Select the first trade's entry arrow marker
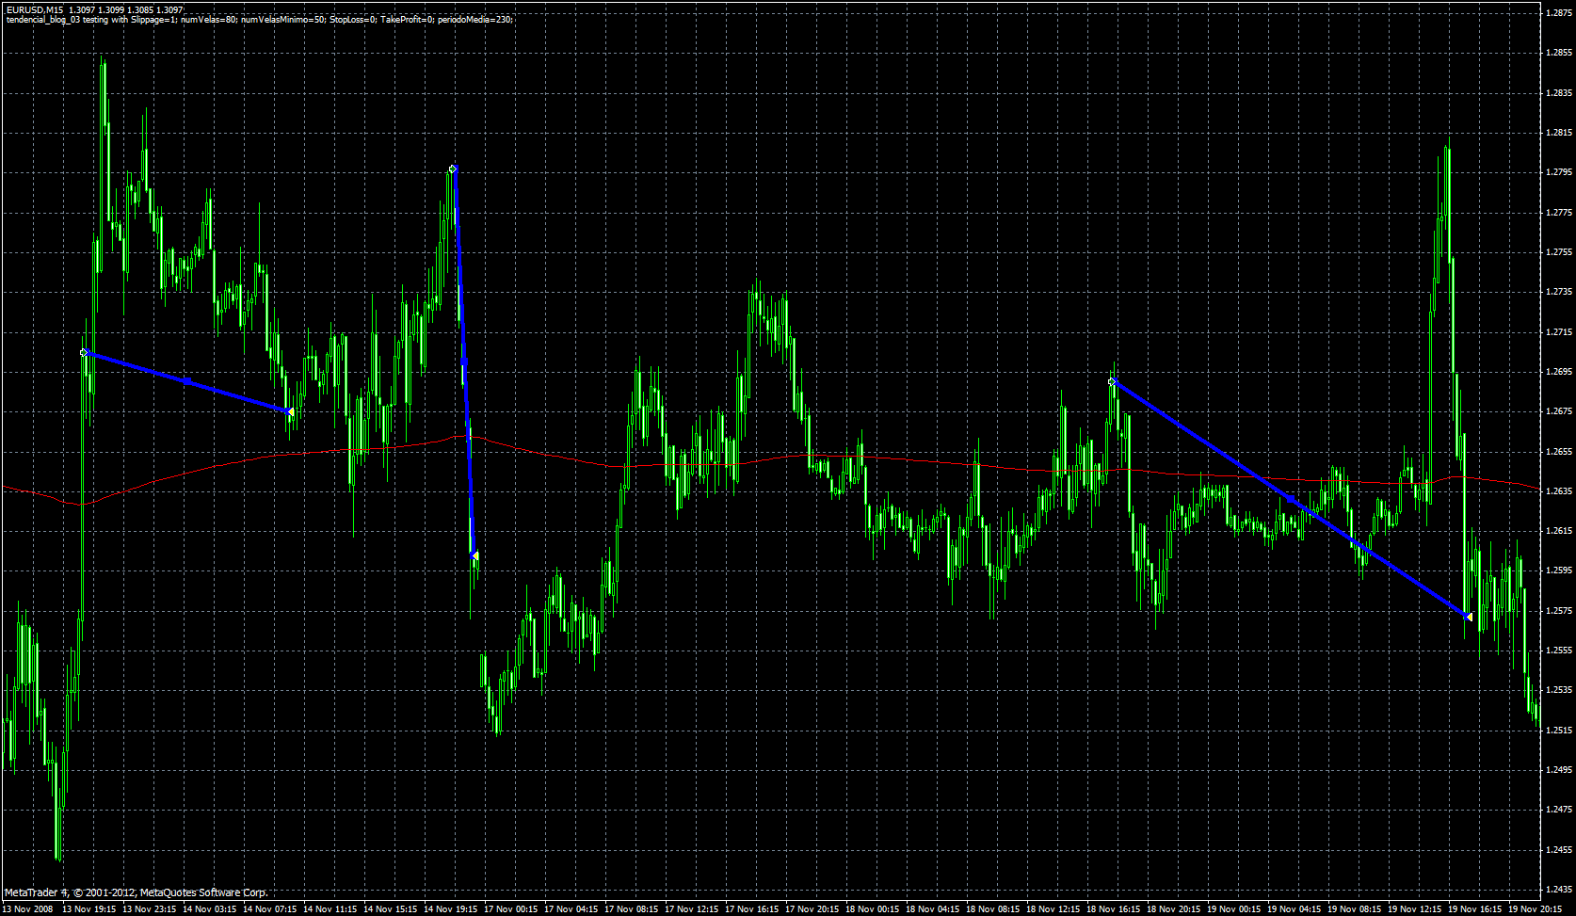This screenshot has height=916, width=1576. [85, 352]
